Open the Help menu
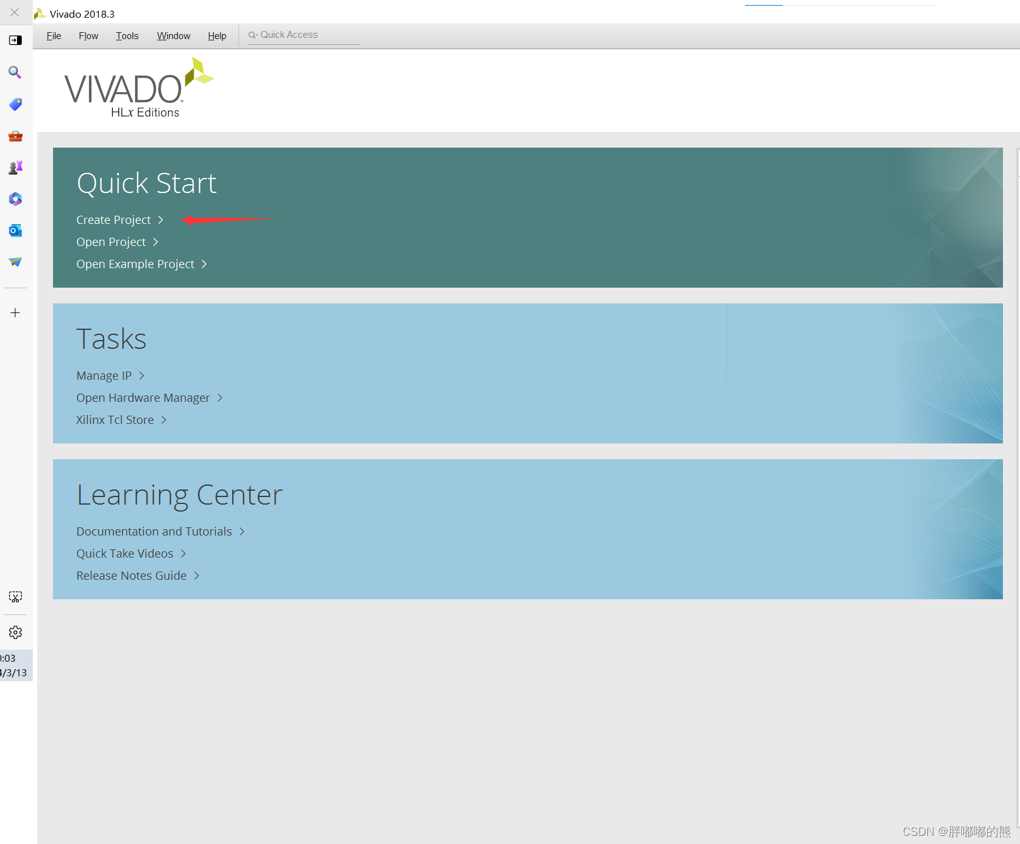The height and width of the screenshot is (844, 1020). click(217, 36)
